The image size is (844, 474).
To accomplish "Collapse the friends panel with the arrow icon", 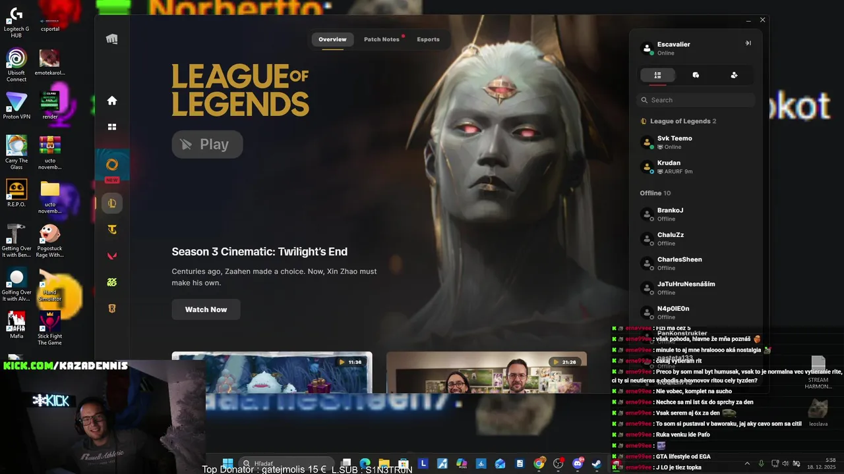I will [748, 43].
